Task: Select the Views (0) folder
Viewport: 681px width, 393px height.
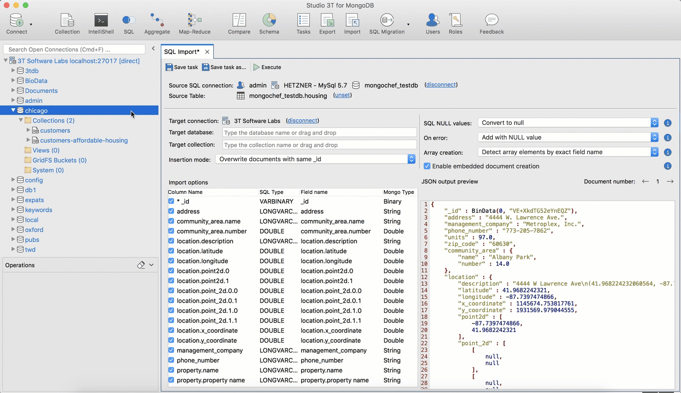Action: [x=46, y=150]
